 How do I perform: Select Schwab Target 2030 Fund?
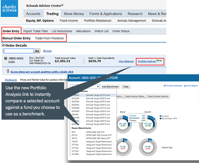click(94, 101)
